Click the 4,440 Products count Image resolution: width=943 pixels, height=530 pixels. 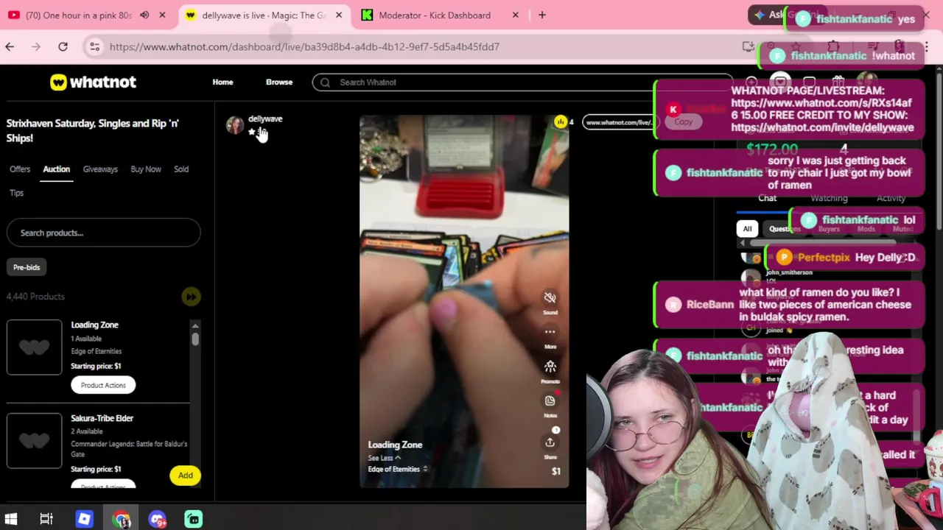pos(35,297)
